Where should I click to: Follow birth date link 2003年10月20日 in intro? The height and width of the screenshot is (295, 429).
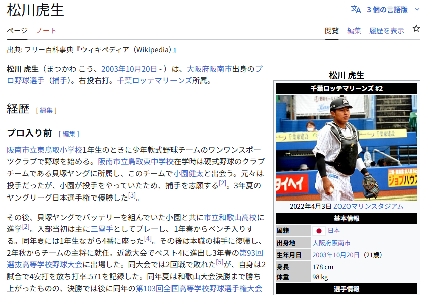click(x=129, y=69)
